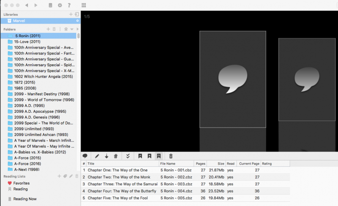Sort by the Read column header
The height and width of the screenshot is (206, 338).
[231, 163]
